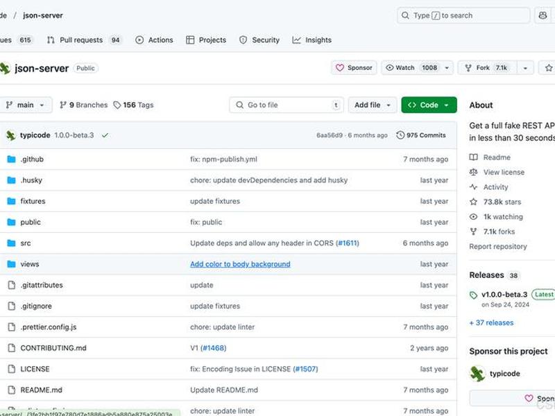Open the Pull requests tab

(83, 40)
